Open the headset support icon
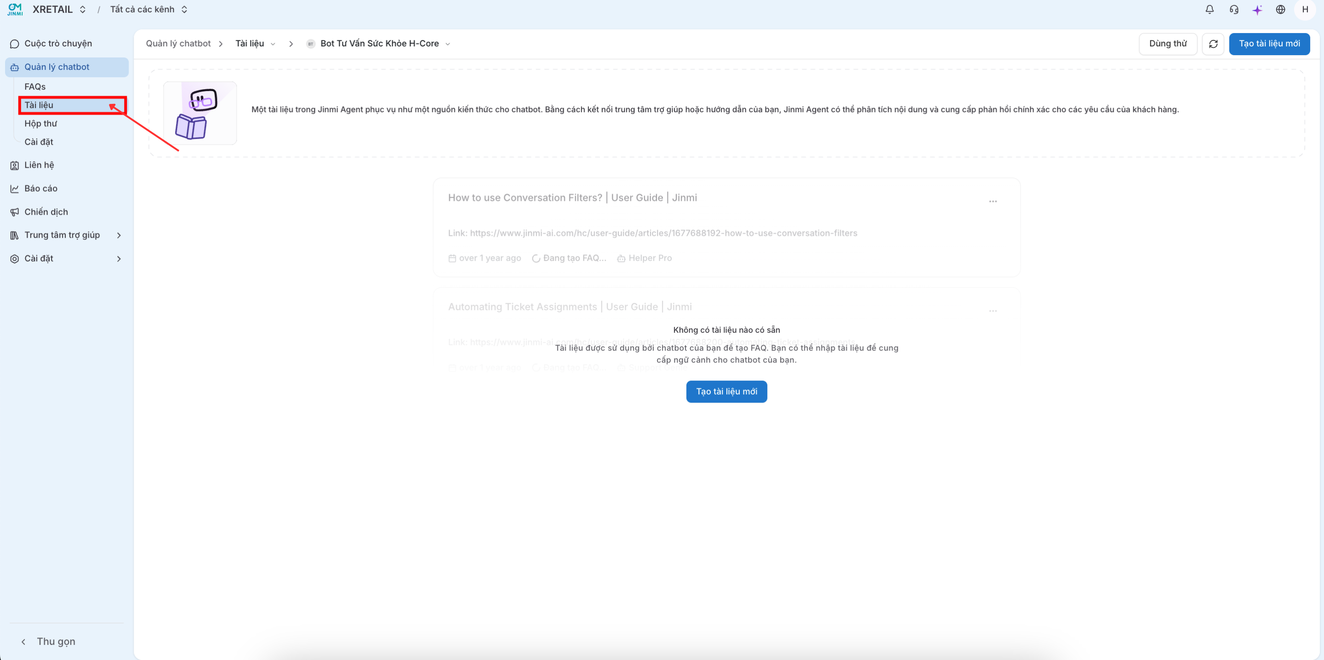This screenshot has height=660, width=1324. tap(1233, 9)
